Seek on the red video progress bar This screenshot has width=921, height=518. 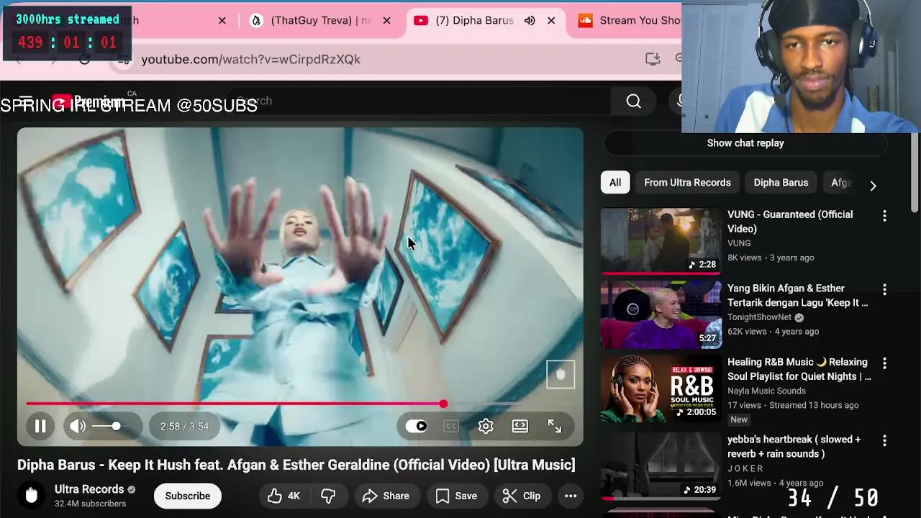(x=300, y=404)
